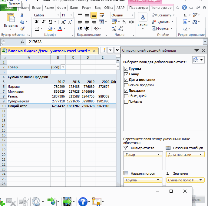Image resolution: width=208 pixels, height=206 pixels.
Task: Click the Удалить cells button
Action: click(162, 22)
